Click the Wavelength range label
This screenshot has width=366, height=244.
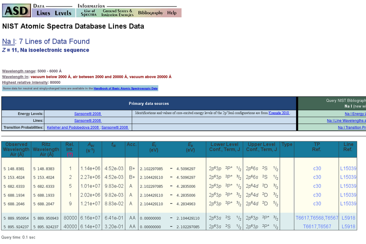click(19, 71)
